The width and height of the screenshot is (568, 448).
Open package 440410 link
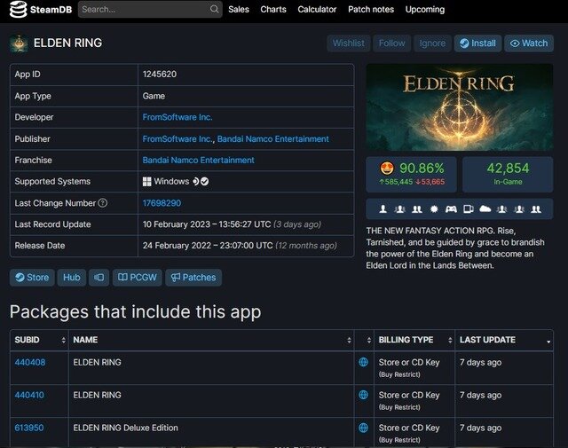[x=29, y=395]
